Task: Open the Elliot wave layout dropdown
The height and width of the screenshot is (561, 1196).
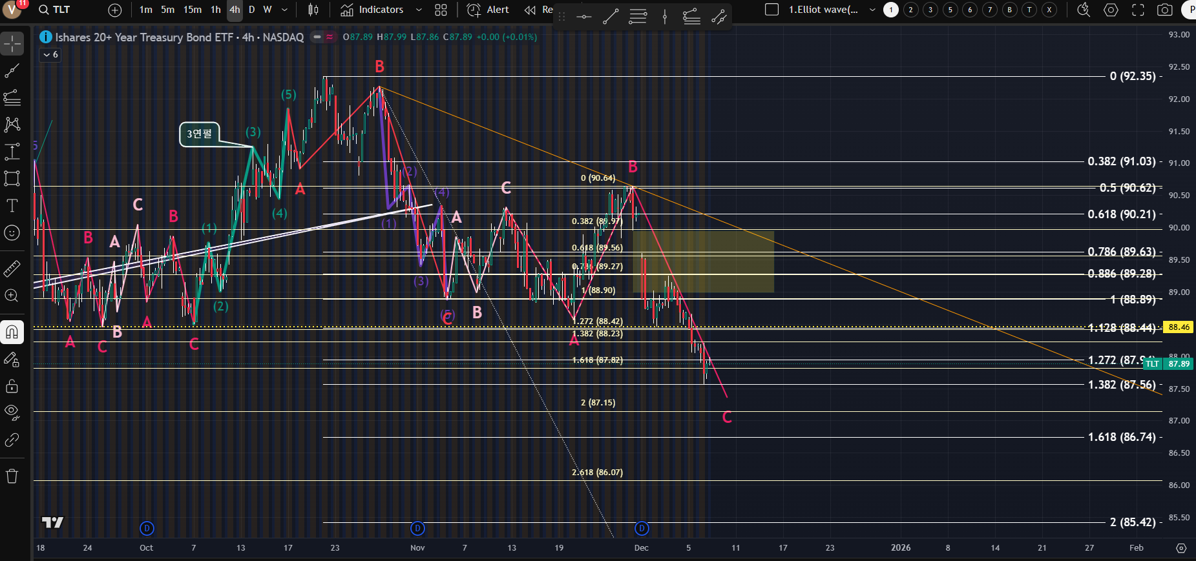Action: 872,10
